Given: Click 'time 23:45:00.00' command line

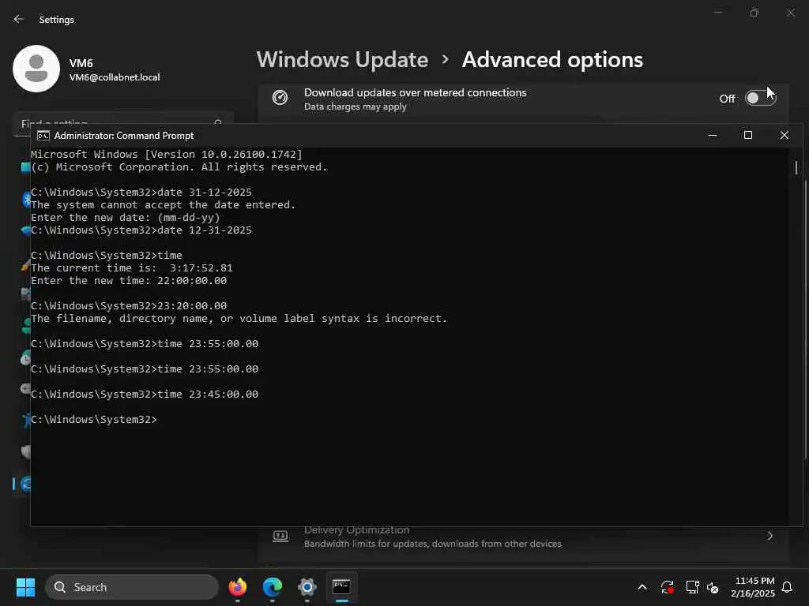Looking at the screenshot, I should [145, 395].
